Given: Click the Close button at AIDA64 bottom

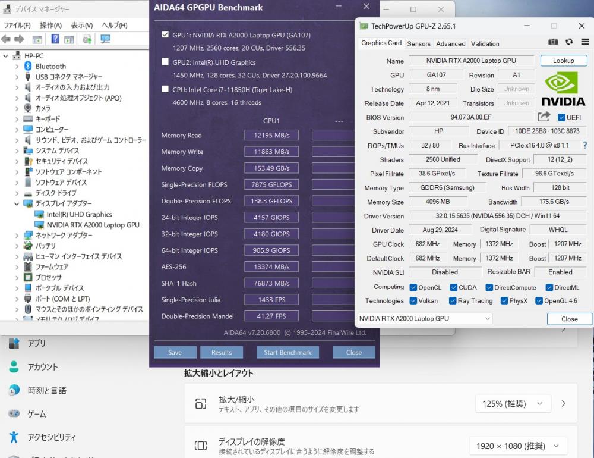Looking at the screenshot, I should pyautogui.click(x=354, y=352).
